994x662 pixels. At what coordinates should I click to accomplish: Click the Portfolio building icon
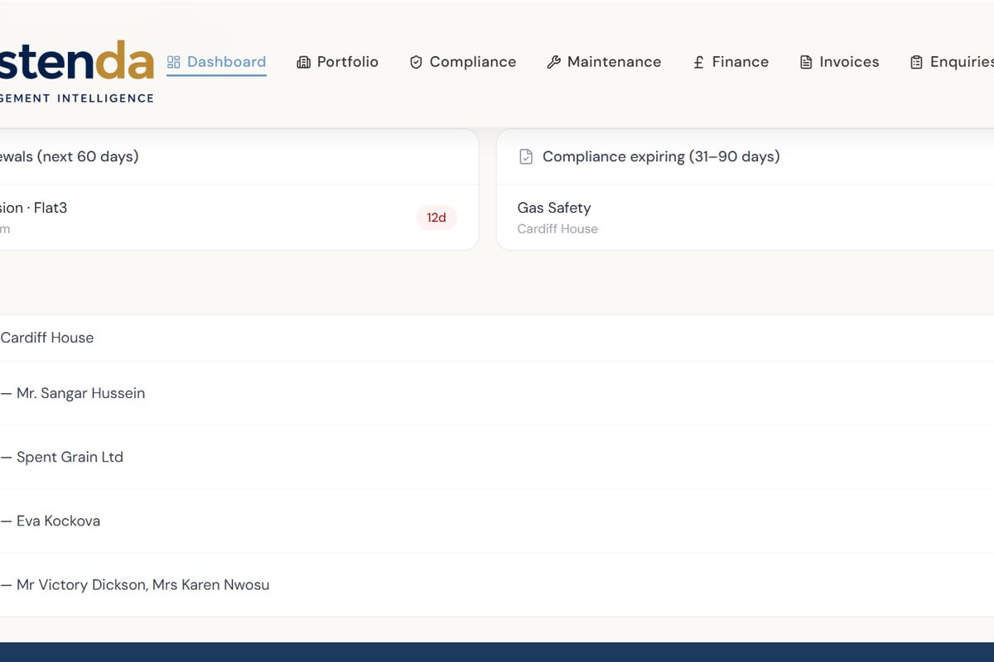point(304,62)
